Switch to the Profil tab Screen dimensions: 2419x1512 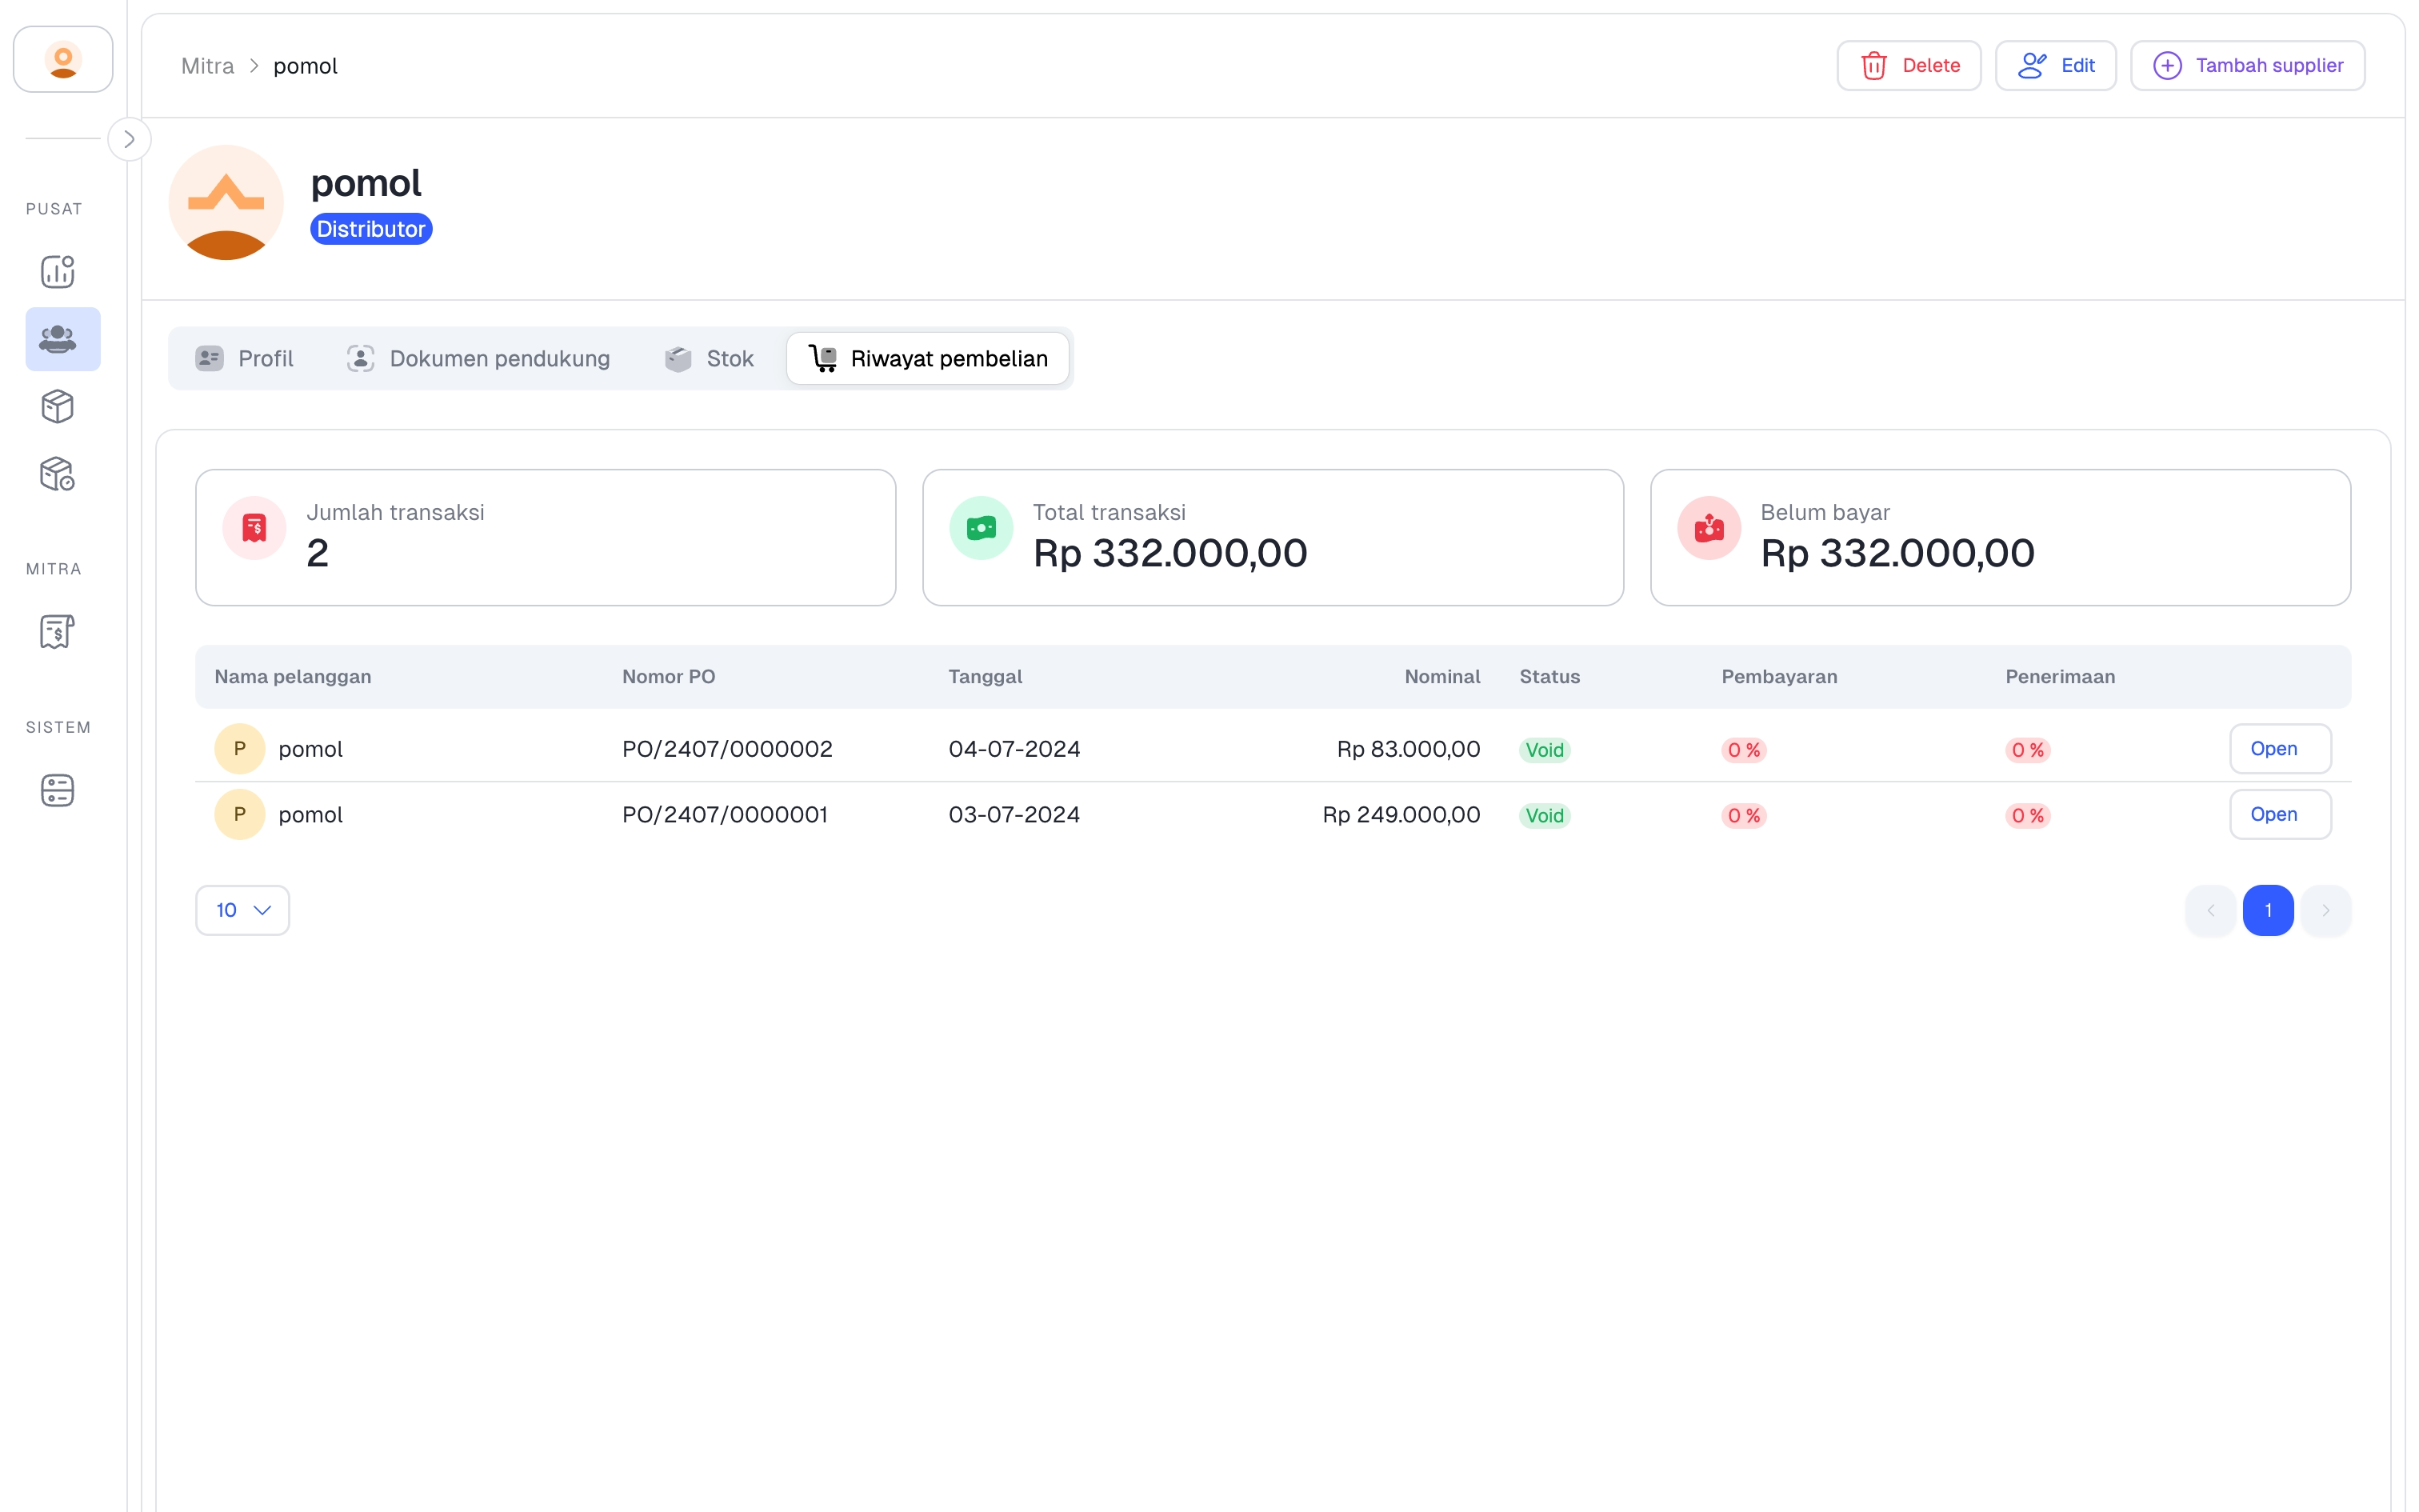click(x=245, y=358)
